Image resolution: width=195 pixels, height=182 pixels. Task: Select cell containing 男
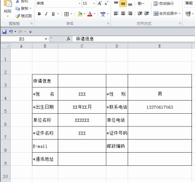coord(160,94)
